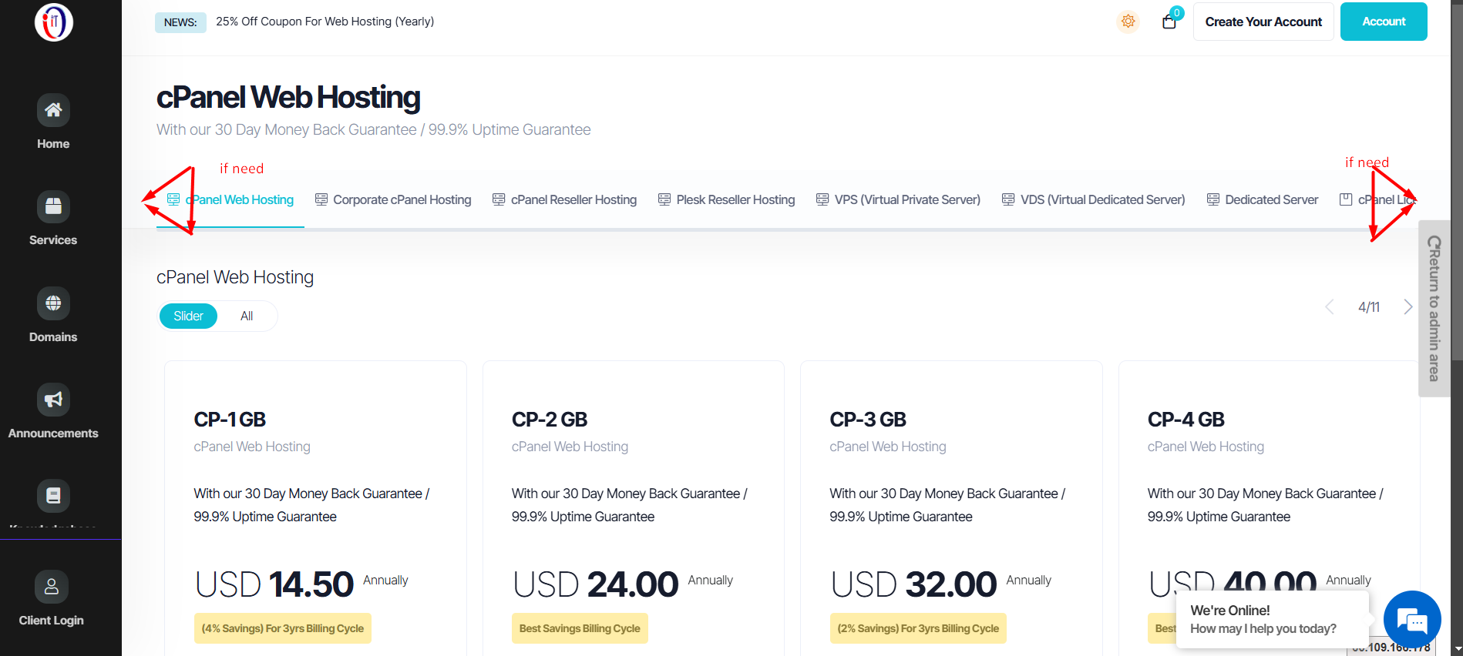This screenshot has height=656, width=1463.
Task: Click the blue Account button
Action: (1384, 22)
